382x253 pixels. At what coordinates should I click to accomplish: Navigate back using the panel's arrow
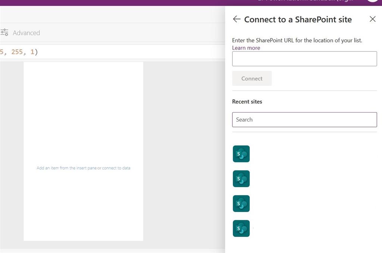(x=237, y=19)
